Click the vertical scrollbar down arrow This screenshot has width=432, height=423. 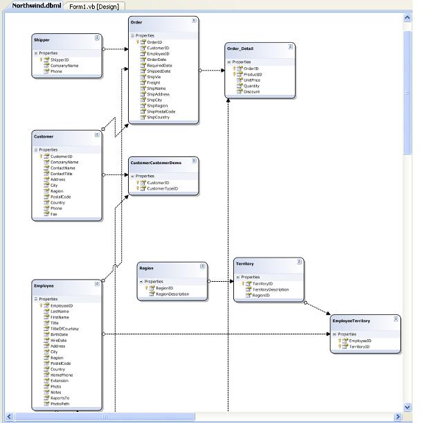click(x=407, y=407)
